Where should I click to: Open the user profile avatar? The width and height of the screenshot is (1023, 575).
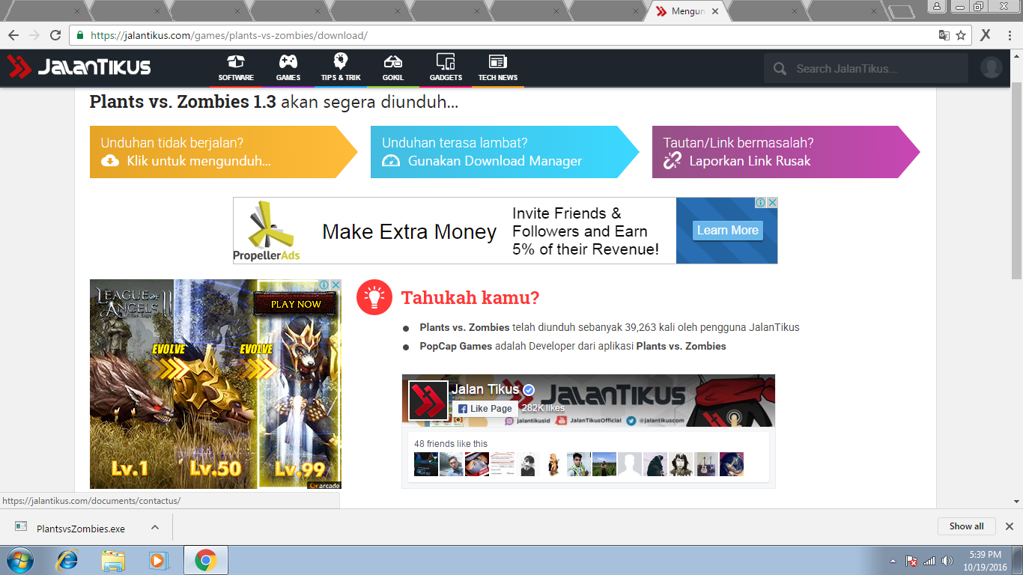[x=992, y=67]
